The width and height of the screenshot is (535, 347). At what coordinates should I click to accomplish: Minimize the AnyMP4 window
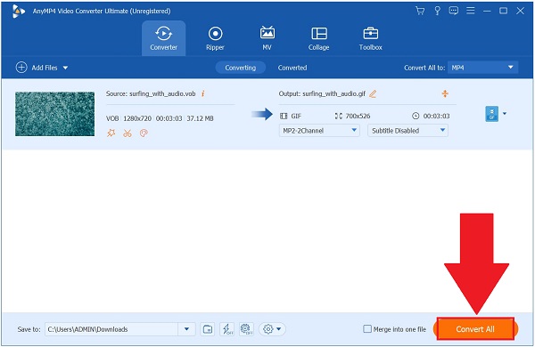pyautogui.click(x=487, y=11)
